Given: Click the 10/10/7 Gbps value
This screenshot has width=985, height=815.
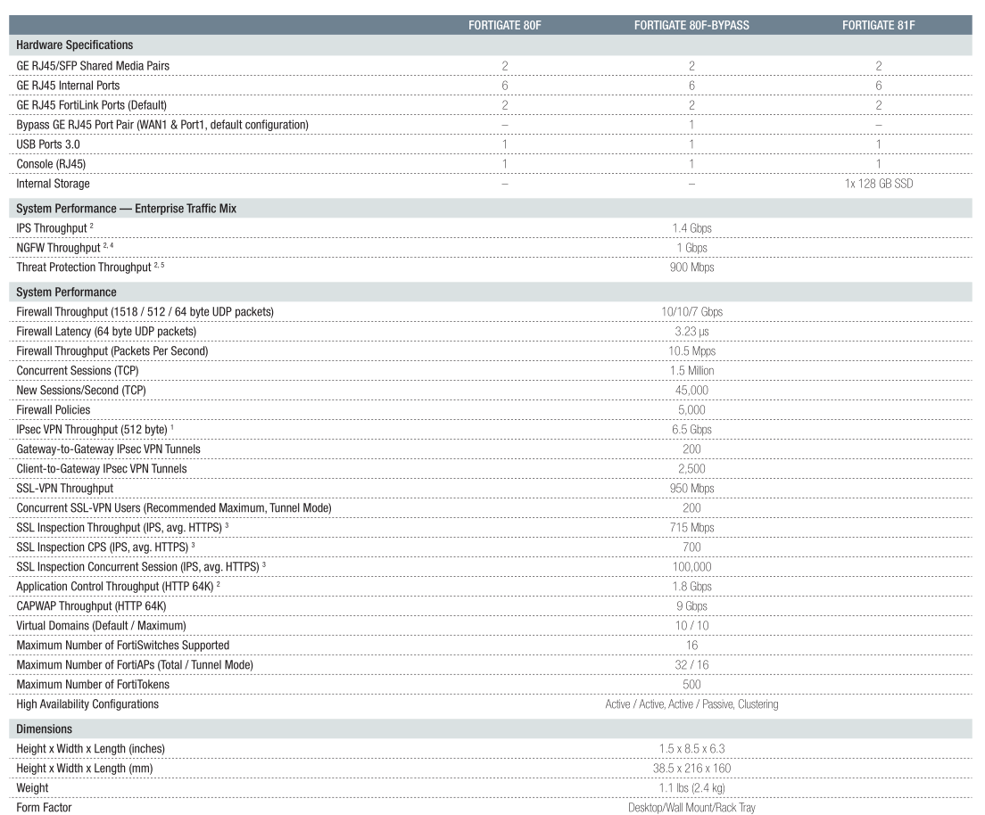Looking at the screenshot, I should [x=691, y=311].
